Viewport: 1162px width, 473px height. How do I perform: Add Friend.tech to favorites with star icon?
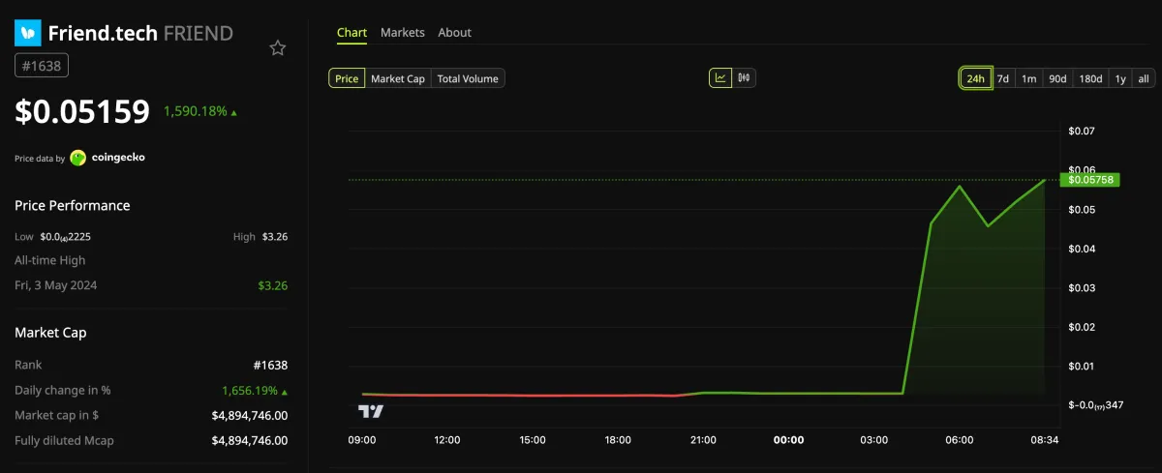[278, 48]
